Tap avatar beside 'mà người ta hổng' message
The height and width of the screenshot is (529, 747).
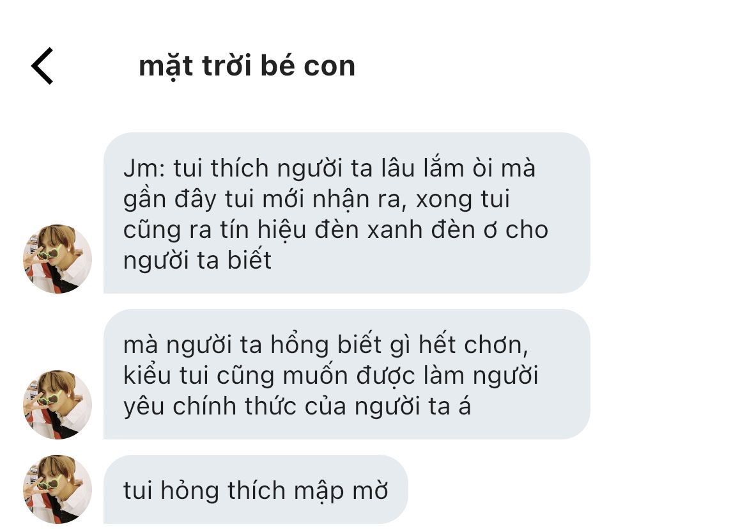click(58, 404)
